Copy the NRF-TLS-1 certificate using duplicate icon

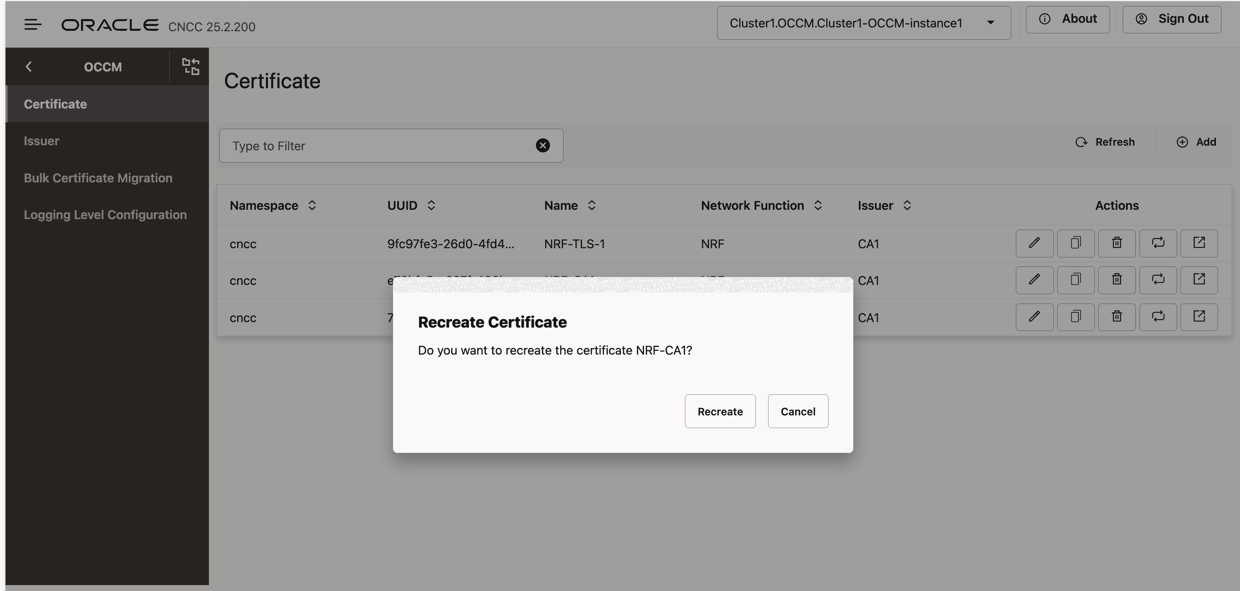[x=1075, y=243]
